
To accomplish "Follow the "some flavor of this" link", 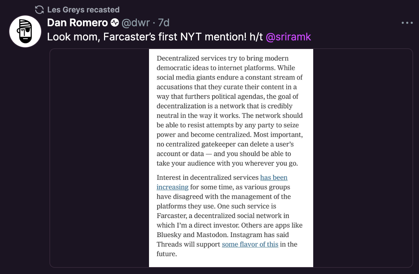I will click(x=250, y=244).
